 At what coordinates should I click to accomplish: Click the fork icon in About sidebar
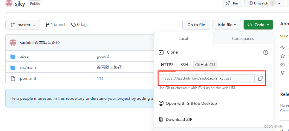(282, 73)
